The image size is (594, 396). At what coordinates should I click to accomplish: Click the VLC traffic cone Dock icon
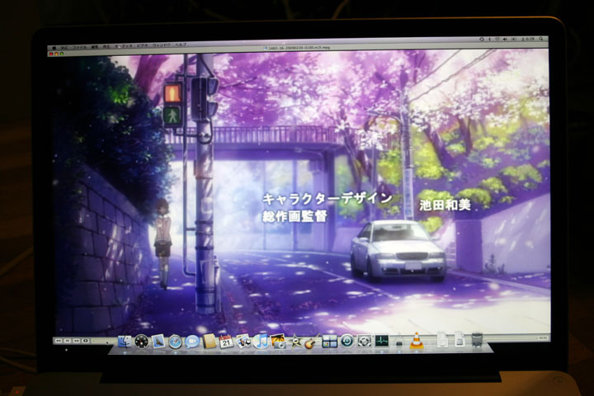click(417, 340)
